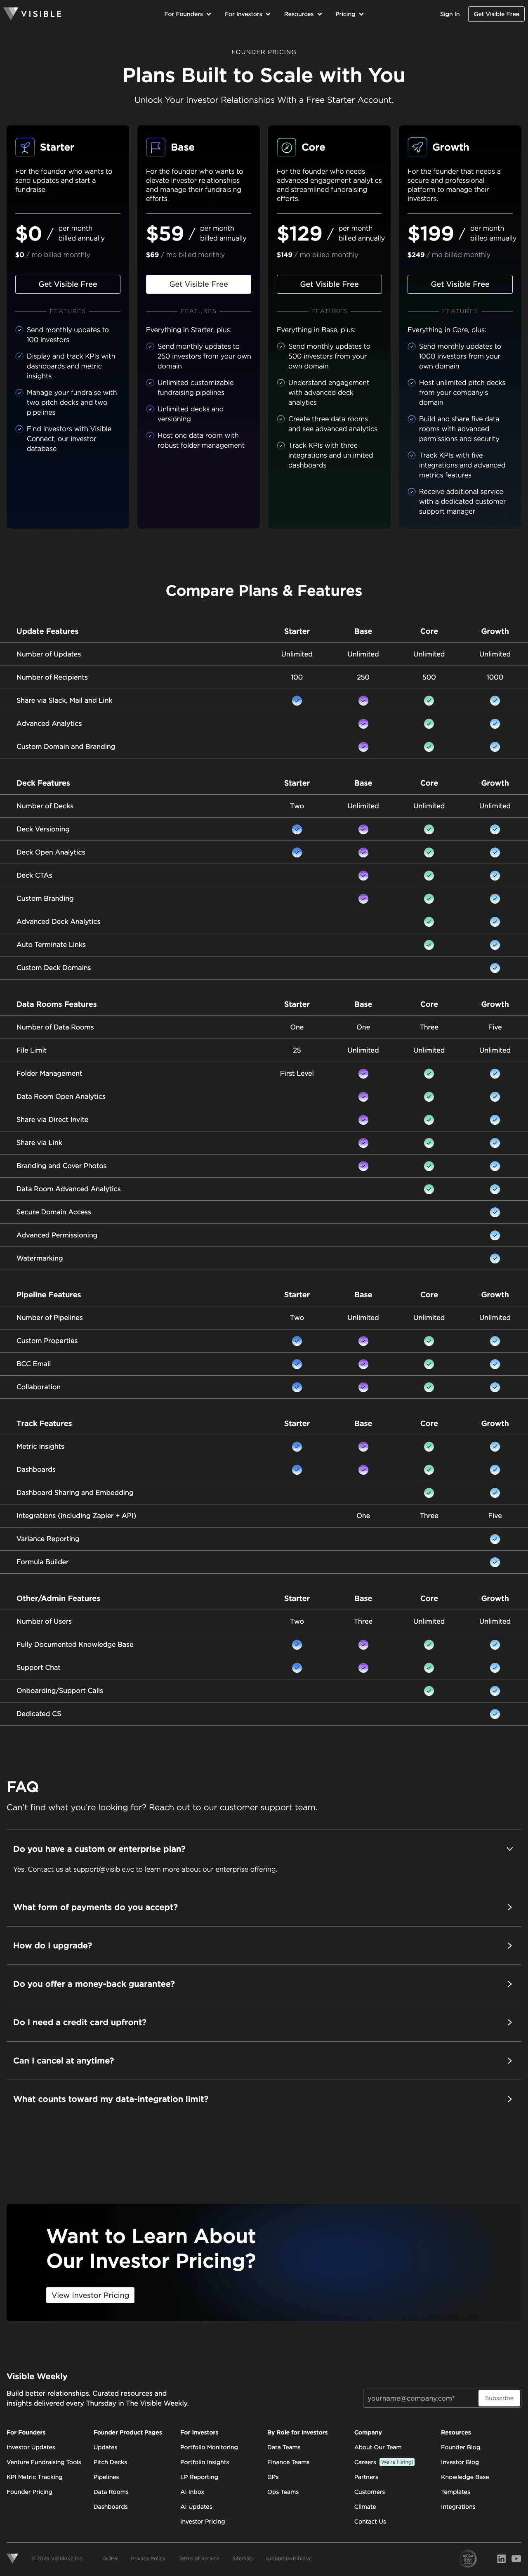Click the Visible logo in the header

pos(33,14)
